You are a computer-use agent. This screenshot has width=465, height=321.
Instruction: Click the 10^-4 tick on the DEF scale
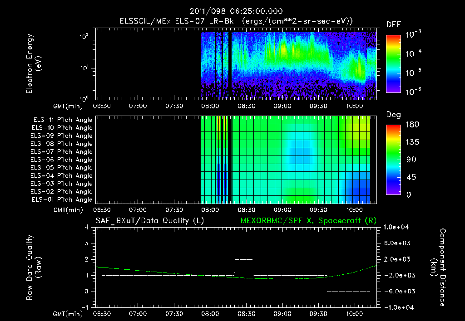click(413, 53)
